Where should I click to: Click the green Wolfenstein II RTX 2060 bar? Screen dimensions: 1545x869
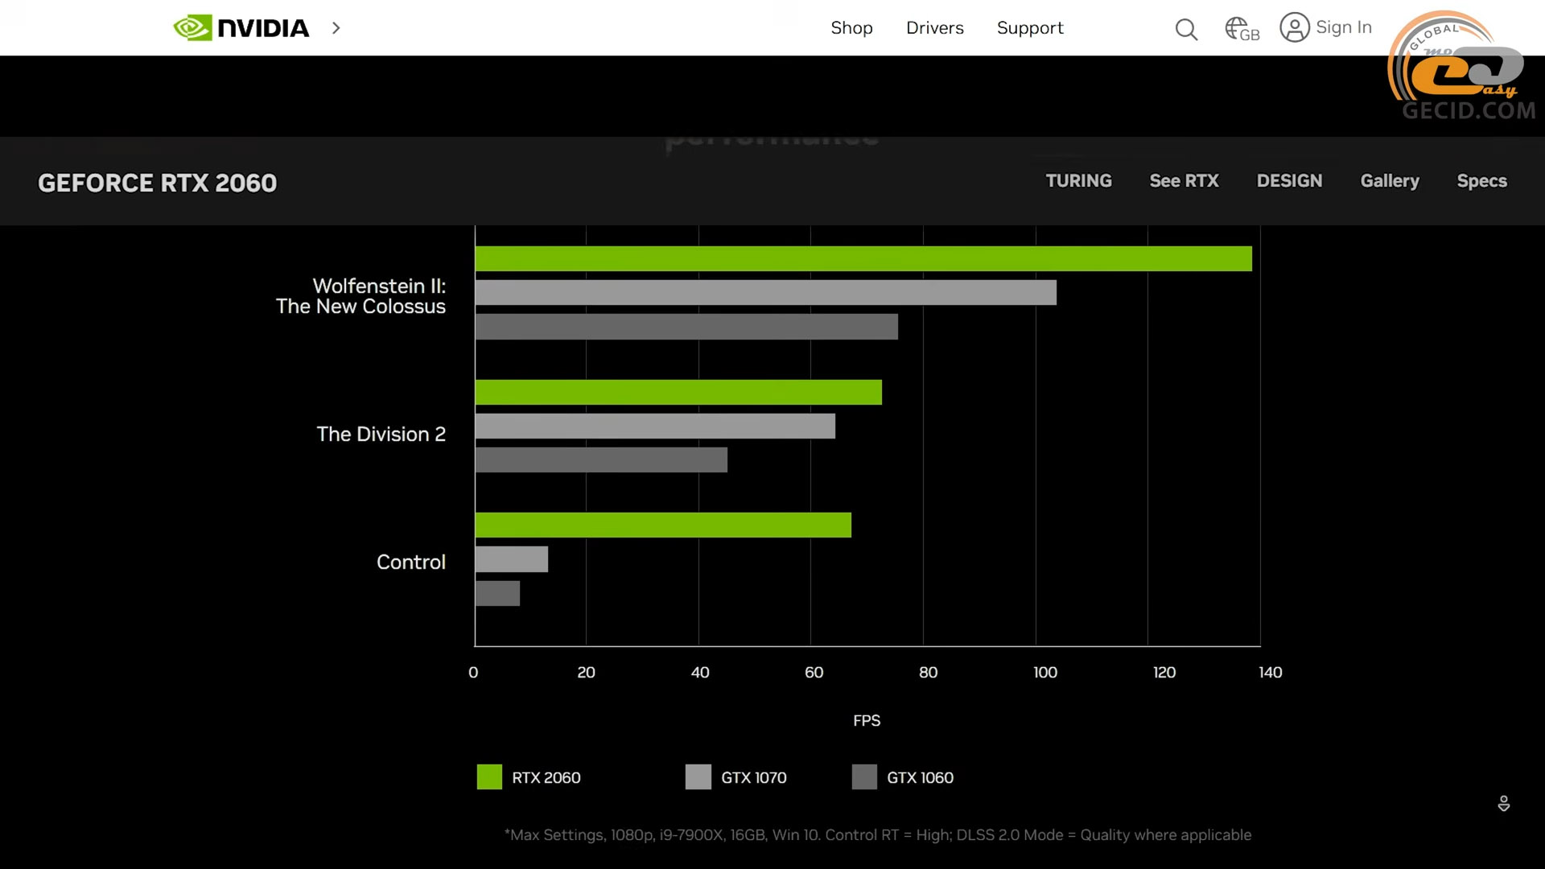[863, 259]
